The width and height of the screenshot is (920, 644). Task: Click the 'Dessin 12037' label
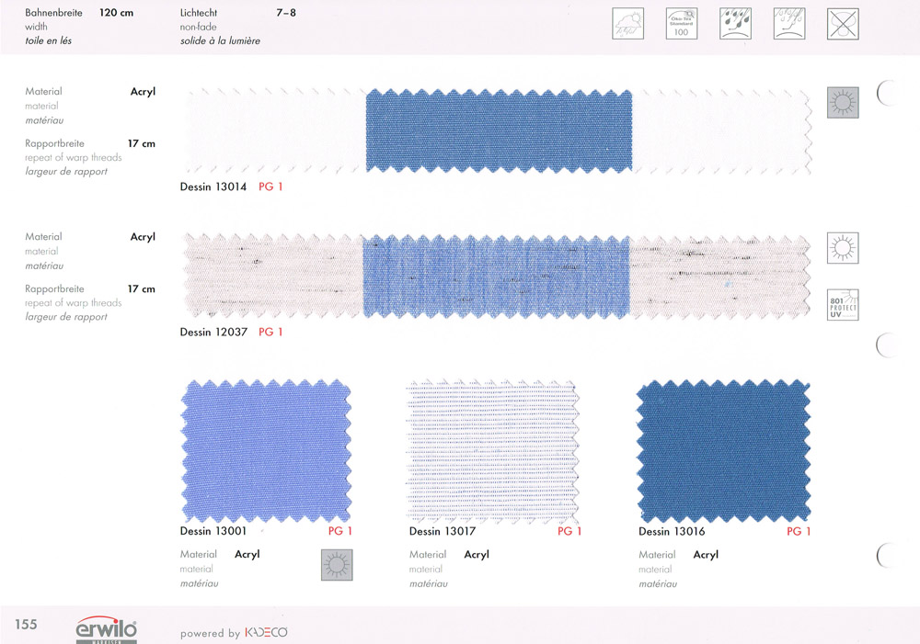point(213,332)
